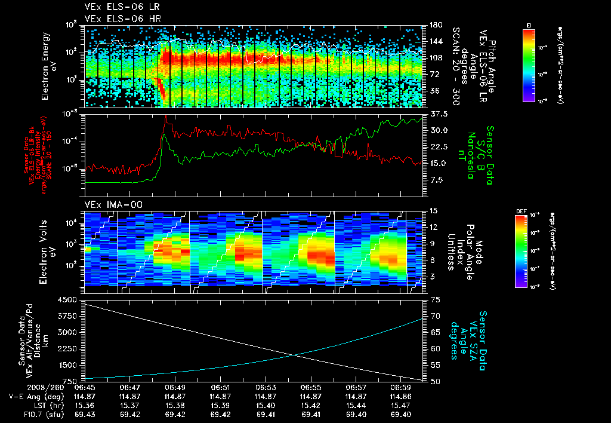Click the 'VEx ELS-06 LR' title text

122,7
